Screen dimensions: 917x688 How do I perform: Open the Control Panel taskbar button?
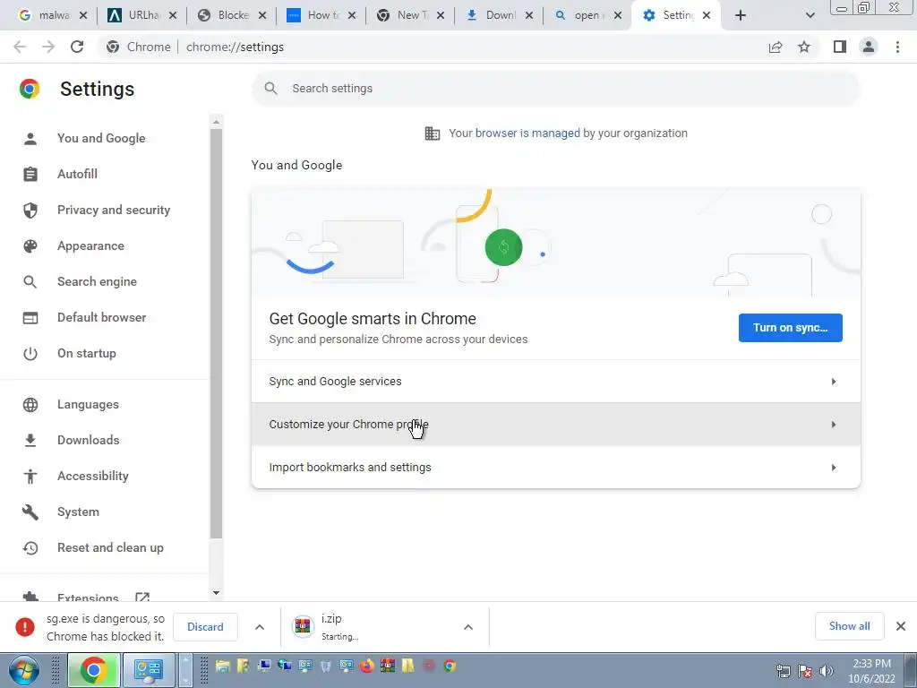[x=149, y=670]
